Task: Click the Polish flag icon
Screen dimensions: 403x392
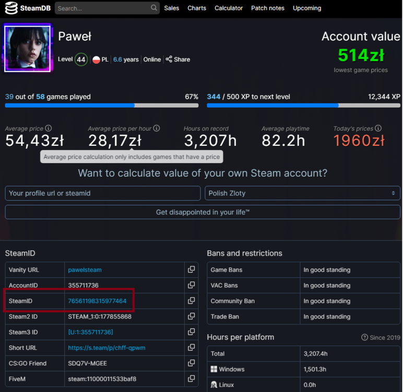Action: click(x=96, y=60)
